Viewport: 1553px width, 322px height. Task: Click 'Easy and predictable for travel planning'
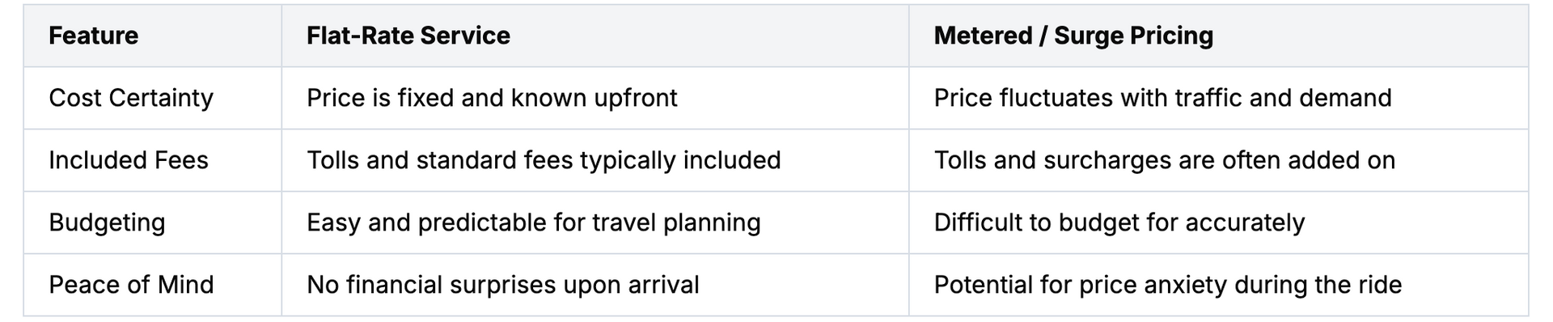[534, 222]
